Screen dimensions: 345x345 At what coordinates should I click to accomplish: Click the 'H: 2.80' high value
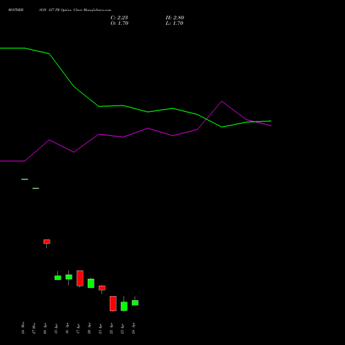click(x=175, y=18)
